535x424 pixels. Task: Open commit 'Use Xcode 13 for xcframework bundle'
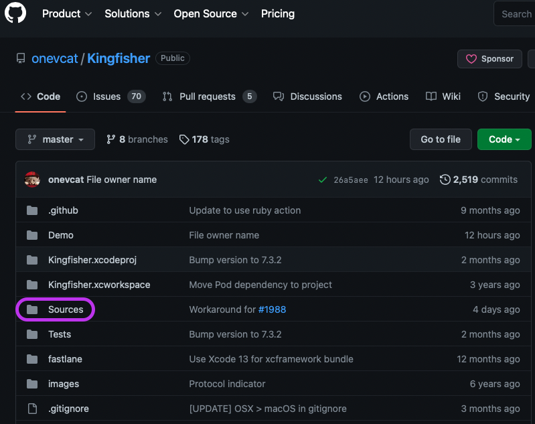271,359
